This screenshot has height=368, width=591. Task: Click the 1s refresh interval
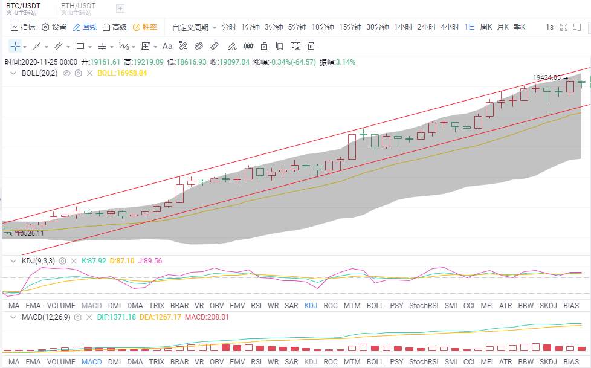549,27
